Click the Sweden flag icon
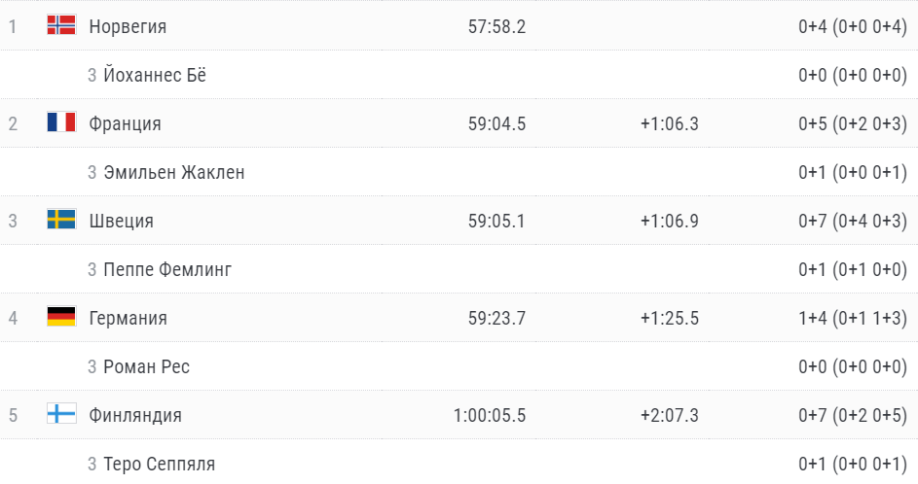Image resolution: width=918 pixels, height=484 pixels. click(61, 220)
